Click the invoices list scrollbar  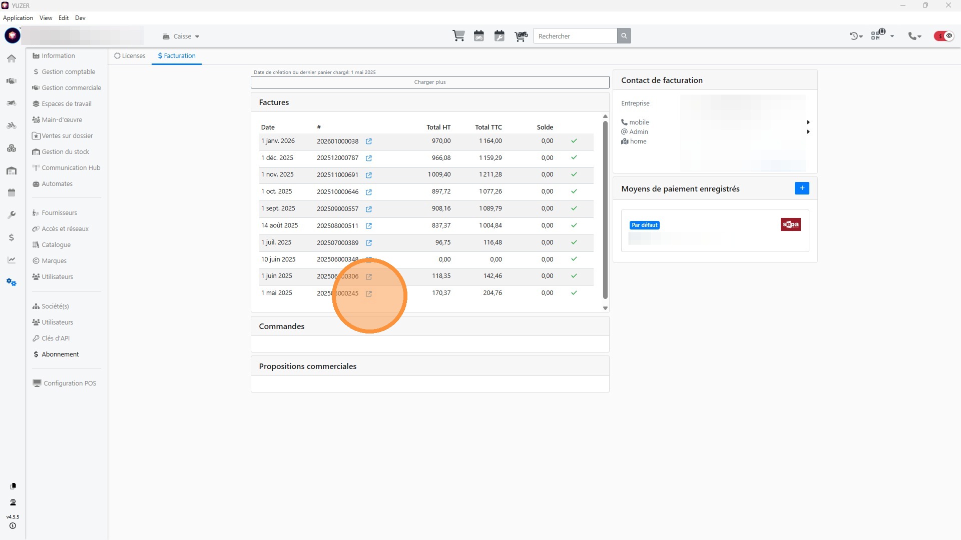point(605,210)
